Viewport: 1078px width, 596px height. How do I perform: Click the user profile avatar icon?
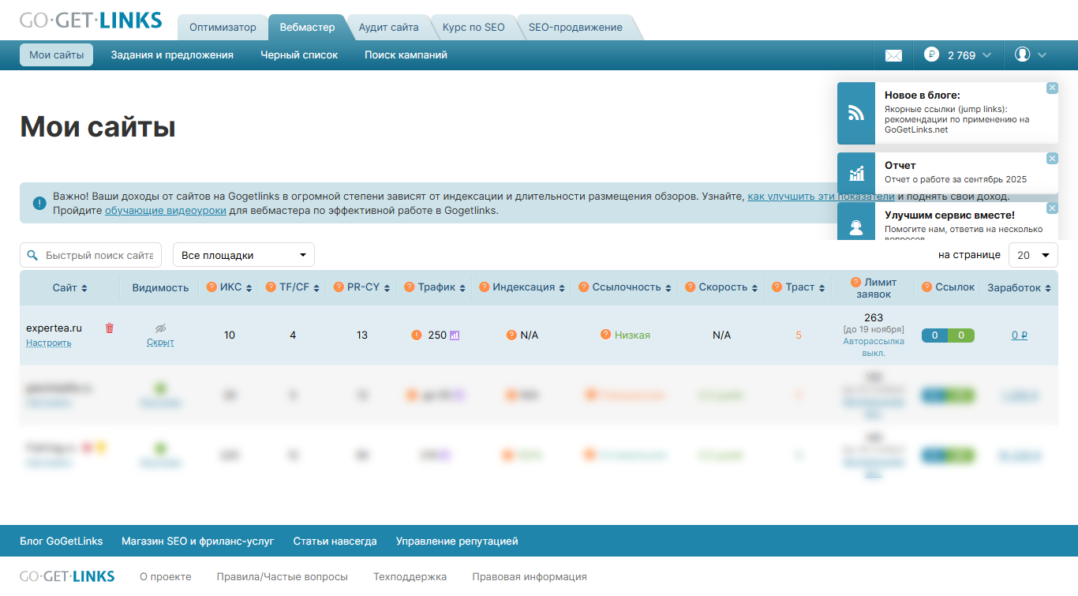(x=1023, y=54)
